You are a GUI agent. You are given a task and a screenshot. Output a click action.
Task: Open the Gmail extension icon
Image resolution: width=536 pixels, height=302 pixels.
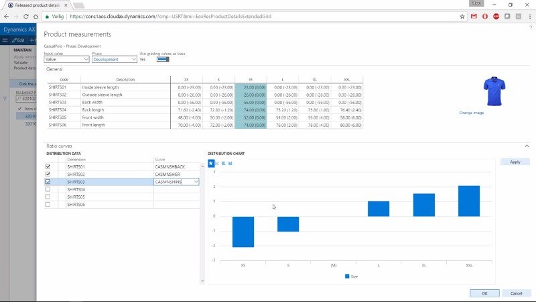click(x=474, y=16)
